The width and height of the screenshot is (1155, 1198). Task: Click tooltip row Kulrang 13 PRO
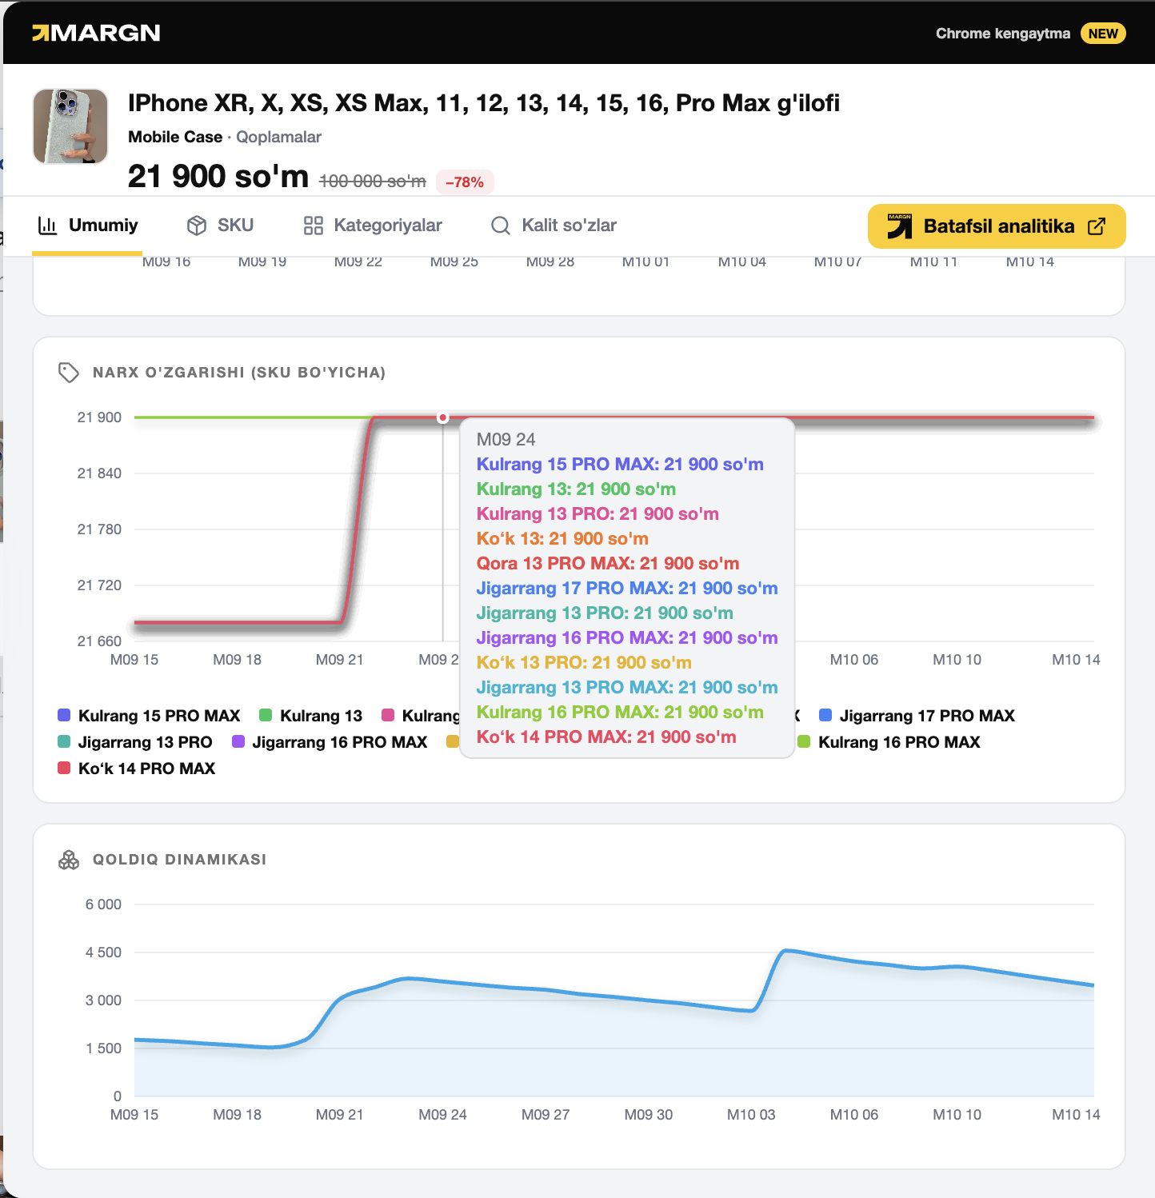(597, 513)
